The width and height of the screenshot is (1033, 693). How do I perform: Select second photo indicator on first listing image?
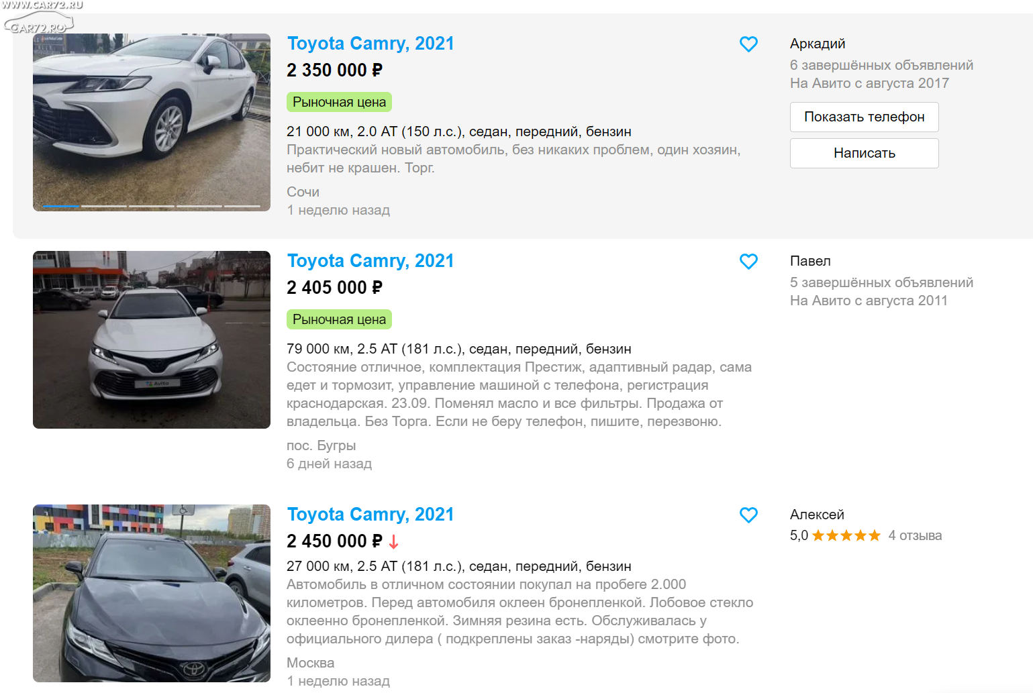coord(104,206)
